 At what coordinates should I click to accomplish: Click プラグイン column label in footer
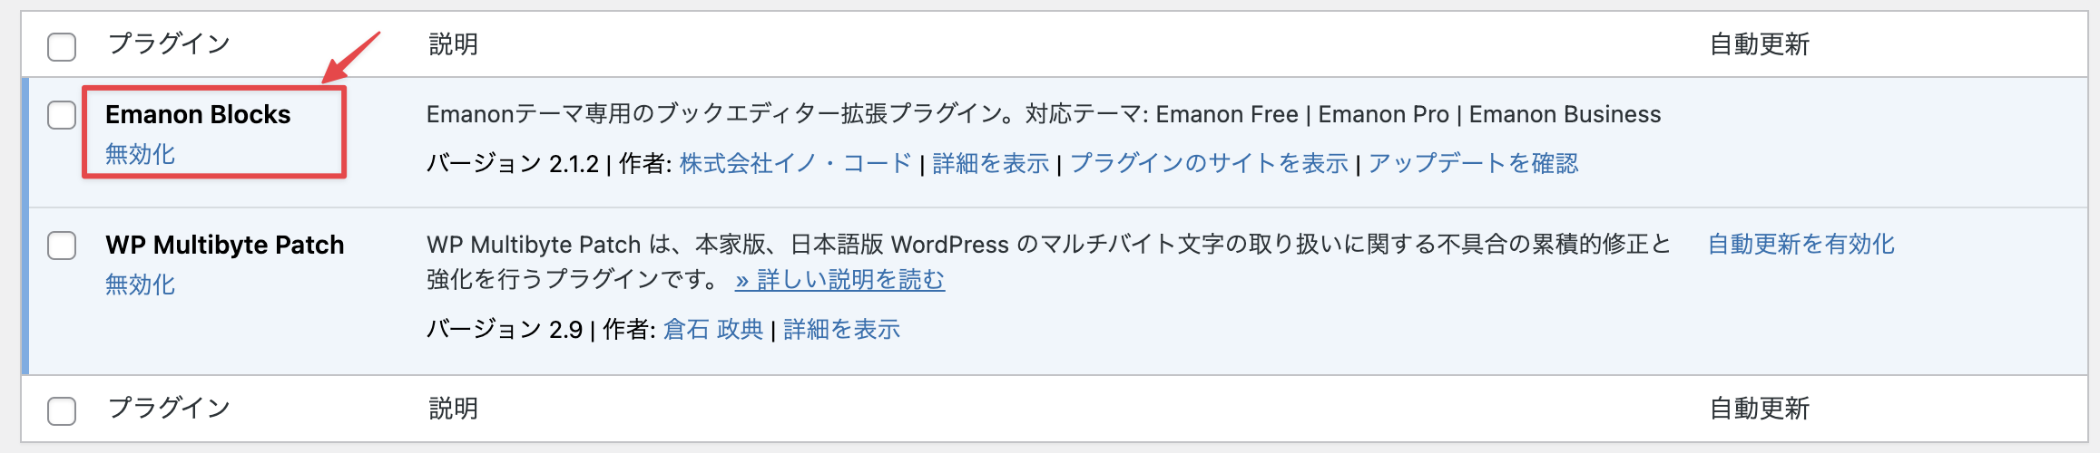click(x=169, y=409)
